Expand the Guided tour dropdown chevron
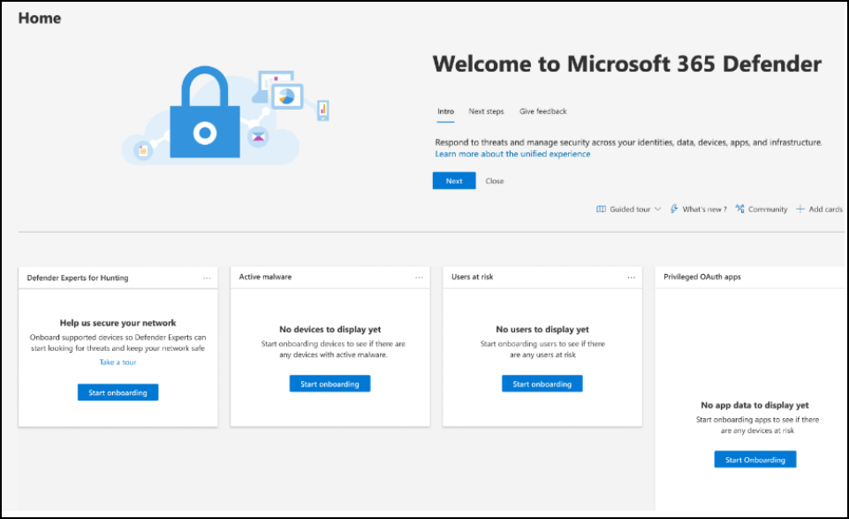The height and width of the screenshot is (519, 849). pyautogui.click(x=657, y=209)
